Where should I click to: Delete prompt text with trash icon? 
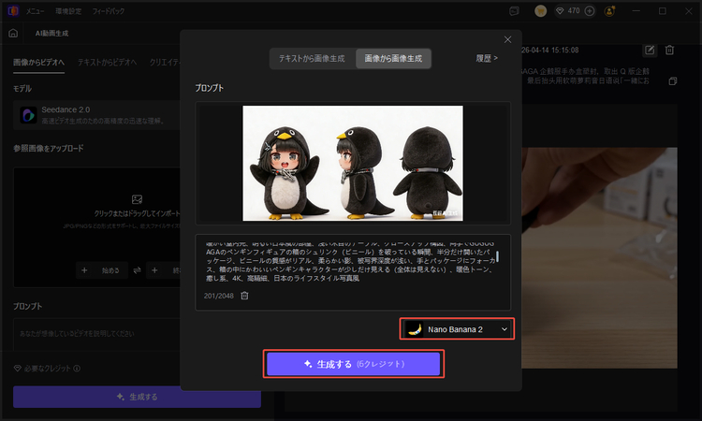[244, 296]
